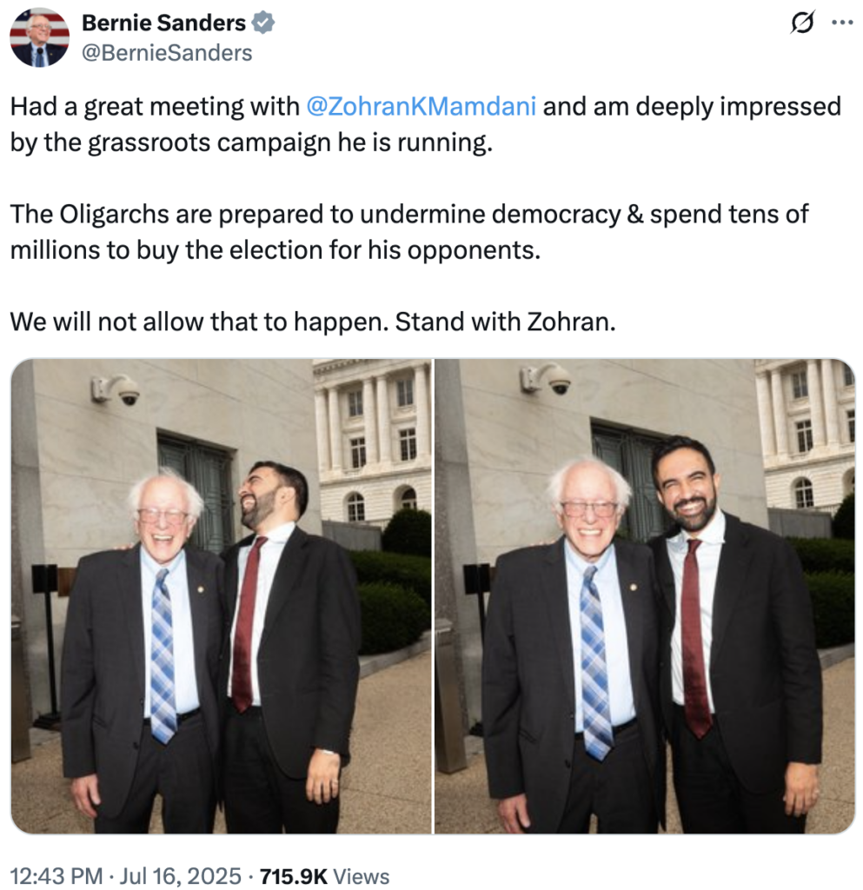Click the 'Stand with Zohran.' sentence
The height and width of the screenshot is (890, 863).
pos(505,322)
